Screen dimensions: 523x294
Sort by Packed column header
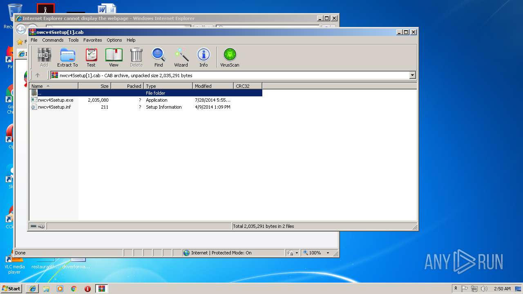click(127, 86)
